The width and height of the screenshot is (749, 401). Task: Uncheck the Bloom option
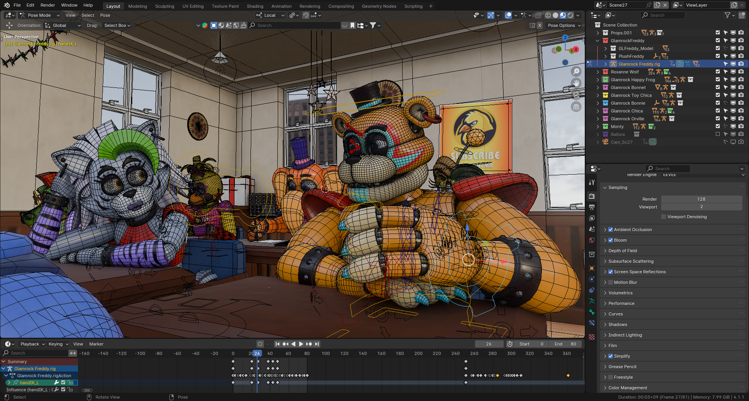[611, 240]
